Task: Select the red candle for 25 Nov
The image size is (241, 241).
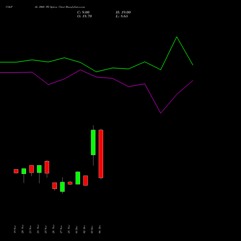Action: (47, 167)
